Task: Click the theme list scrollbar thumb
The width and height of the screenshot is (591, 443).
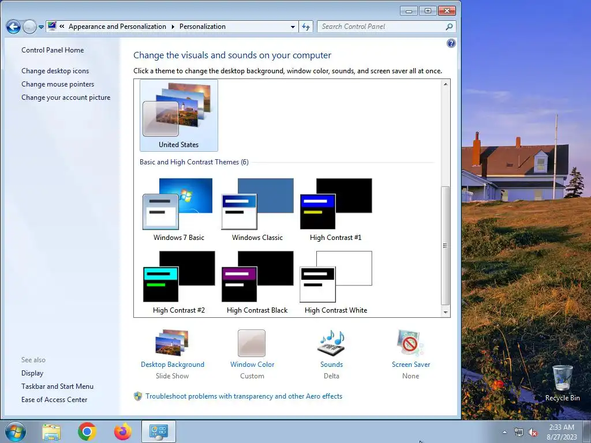Action: pyautogui.click(x=446, y=246)
